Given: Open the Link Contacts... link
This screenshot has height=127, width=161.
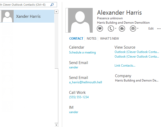Looking at the screenshot, I should click(125, 66).
